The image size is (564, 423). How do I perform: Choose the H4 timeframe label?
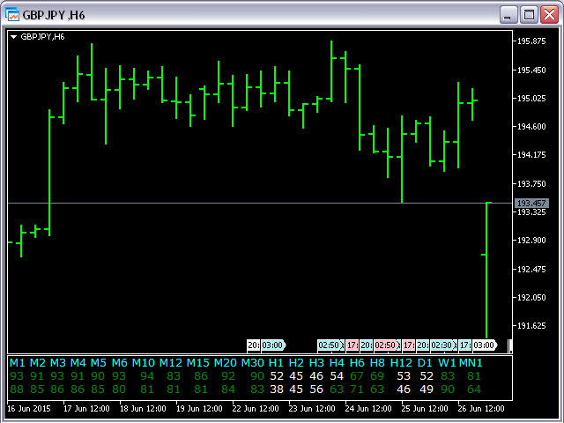pos(337,363)
